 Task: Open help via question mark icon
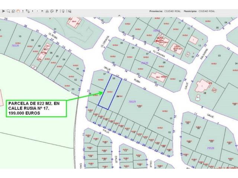[x=57, y=11]
